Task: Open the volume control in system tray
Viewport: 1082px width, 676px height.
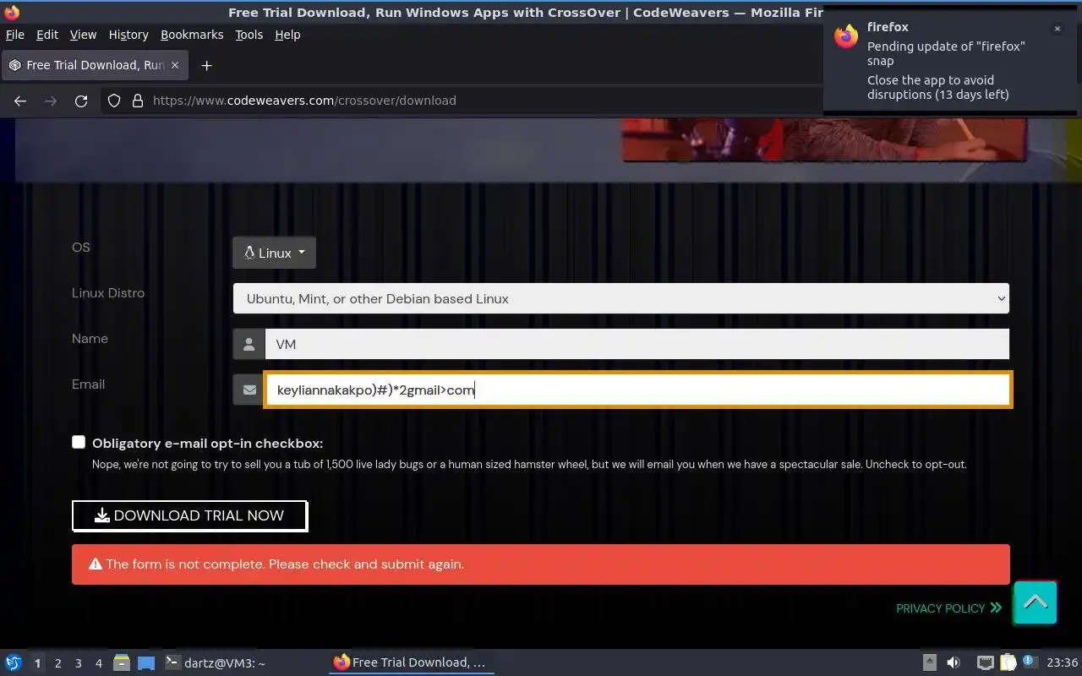Action: point(953,663)
